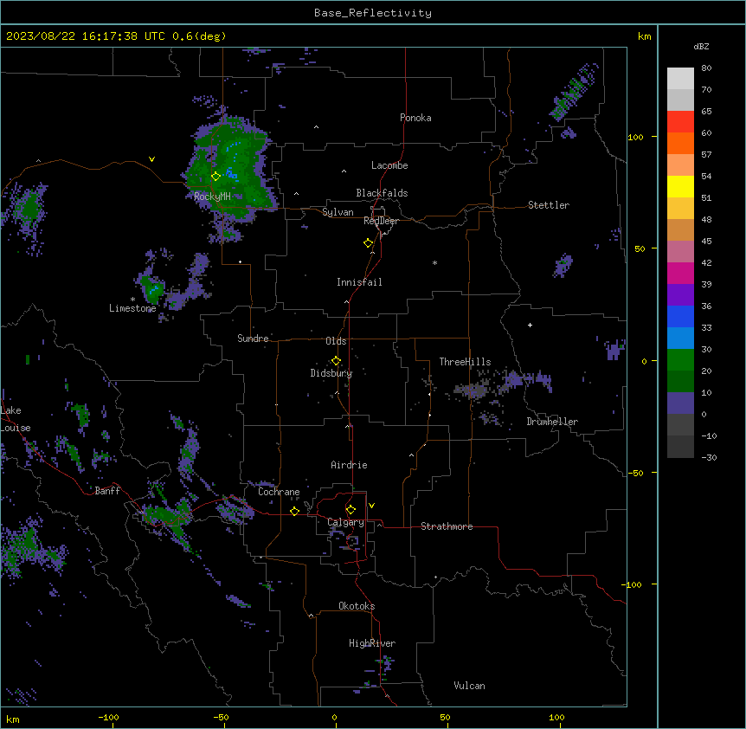746x729 pixels.
Task: Click the diagonal echo band in northeast corner
Action: (573, 90)
